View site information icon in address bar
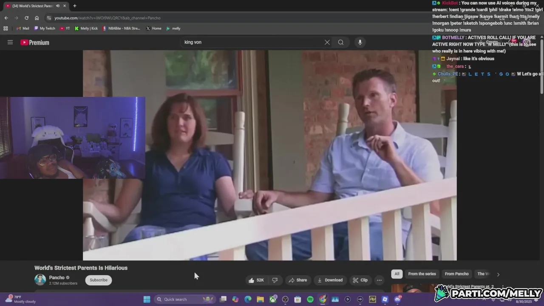 49,18
